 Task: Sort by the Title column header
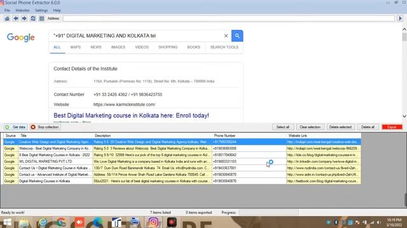click(x=55, y=136)
